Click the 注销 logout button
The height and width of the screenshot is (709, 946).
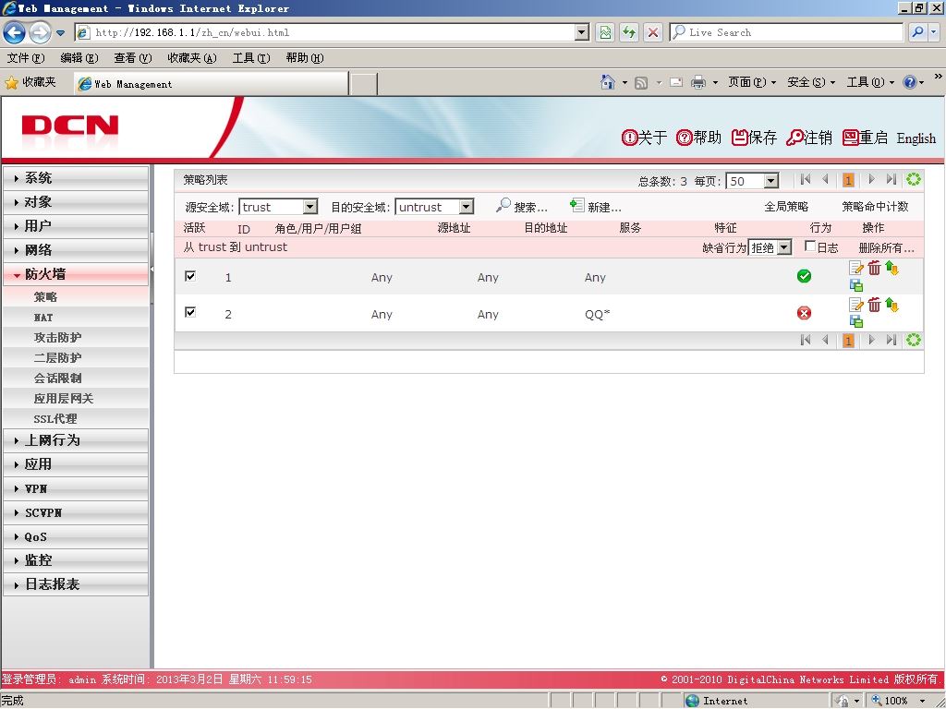tap(809, 138)
